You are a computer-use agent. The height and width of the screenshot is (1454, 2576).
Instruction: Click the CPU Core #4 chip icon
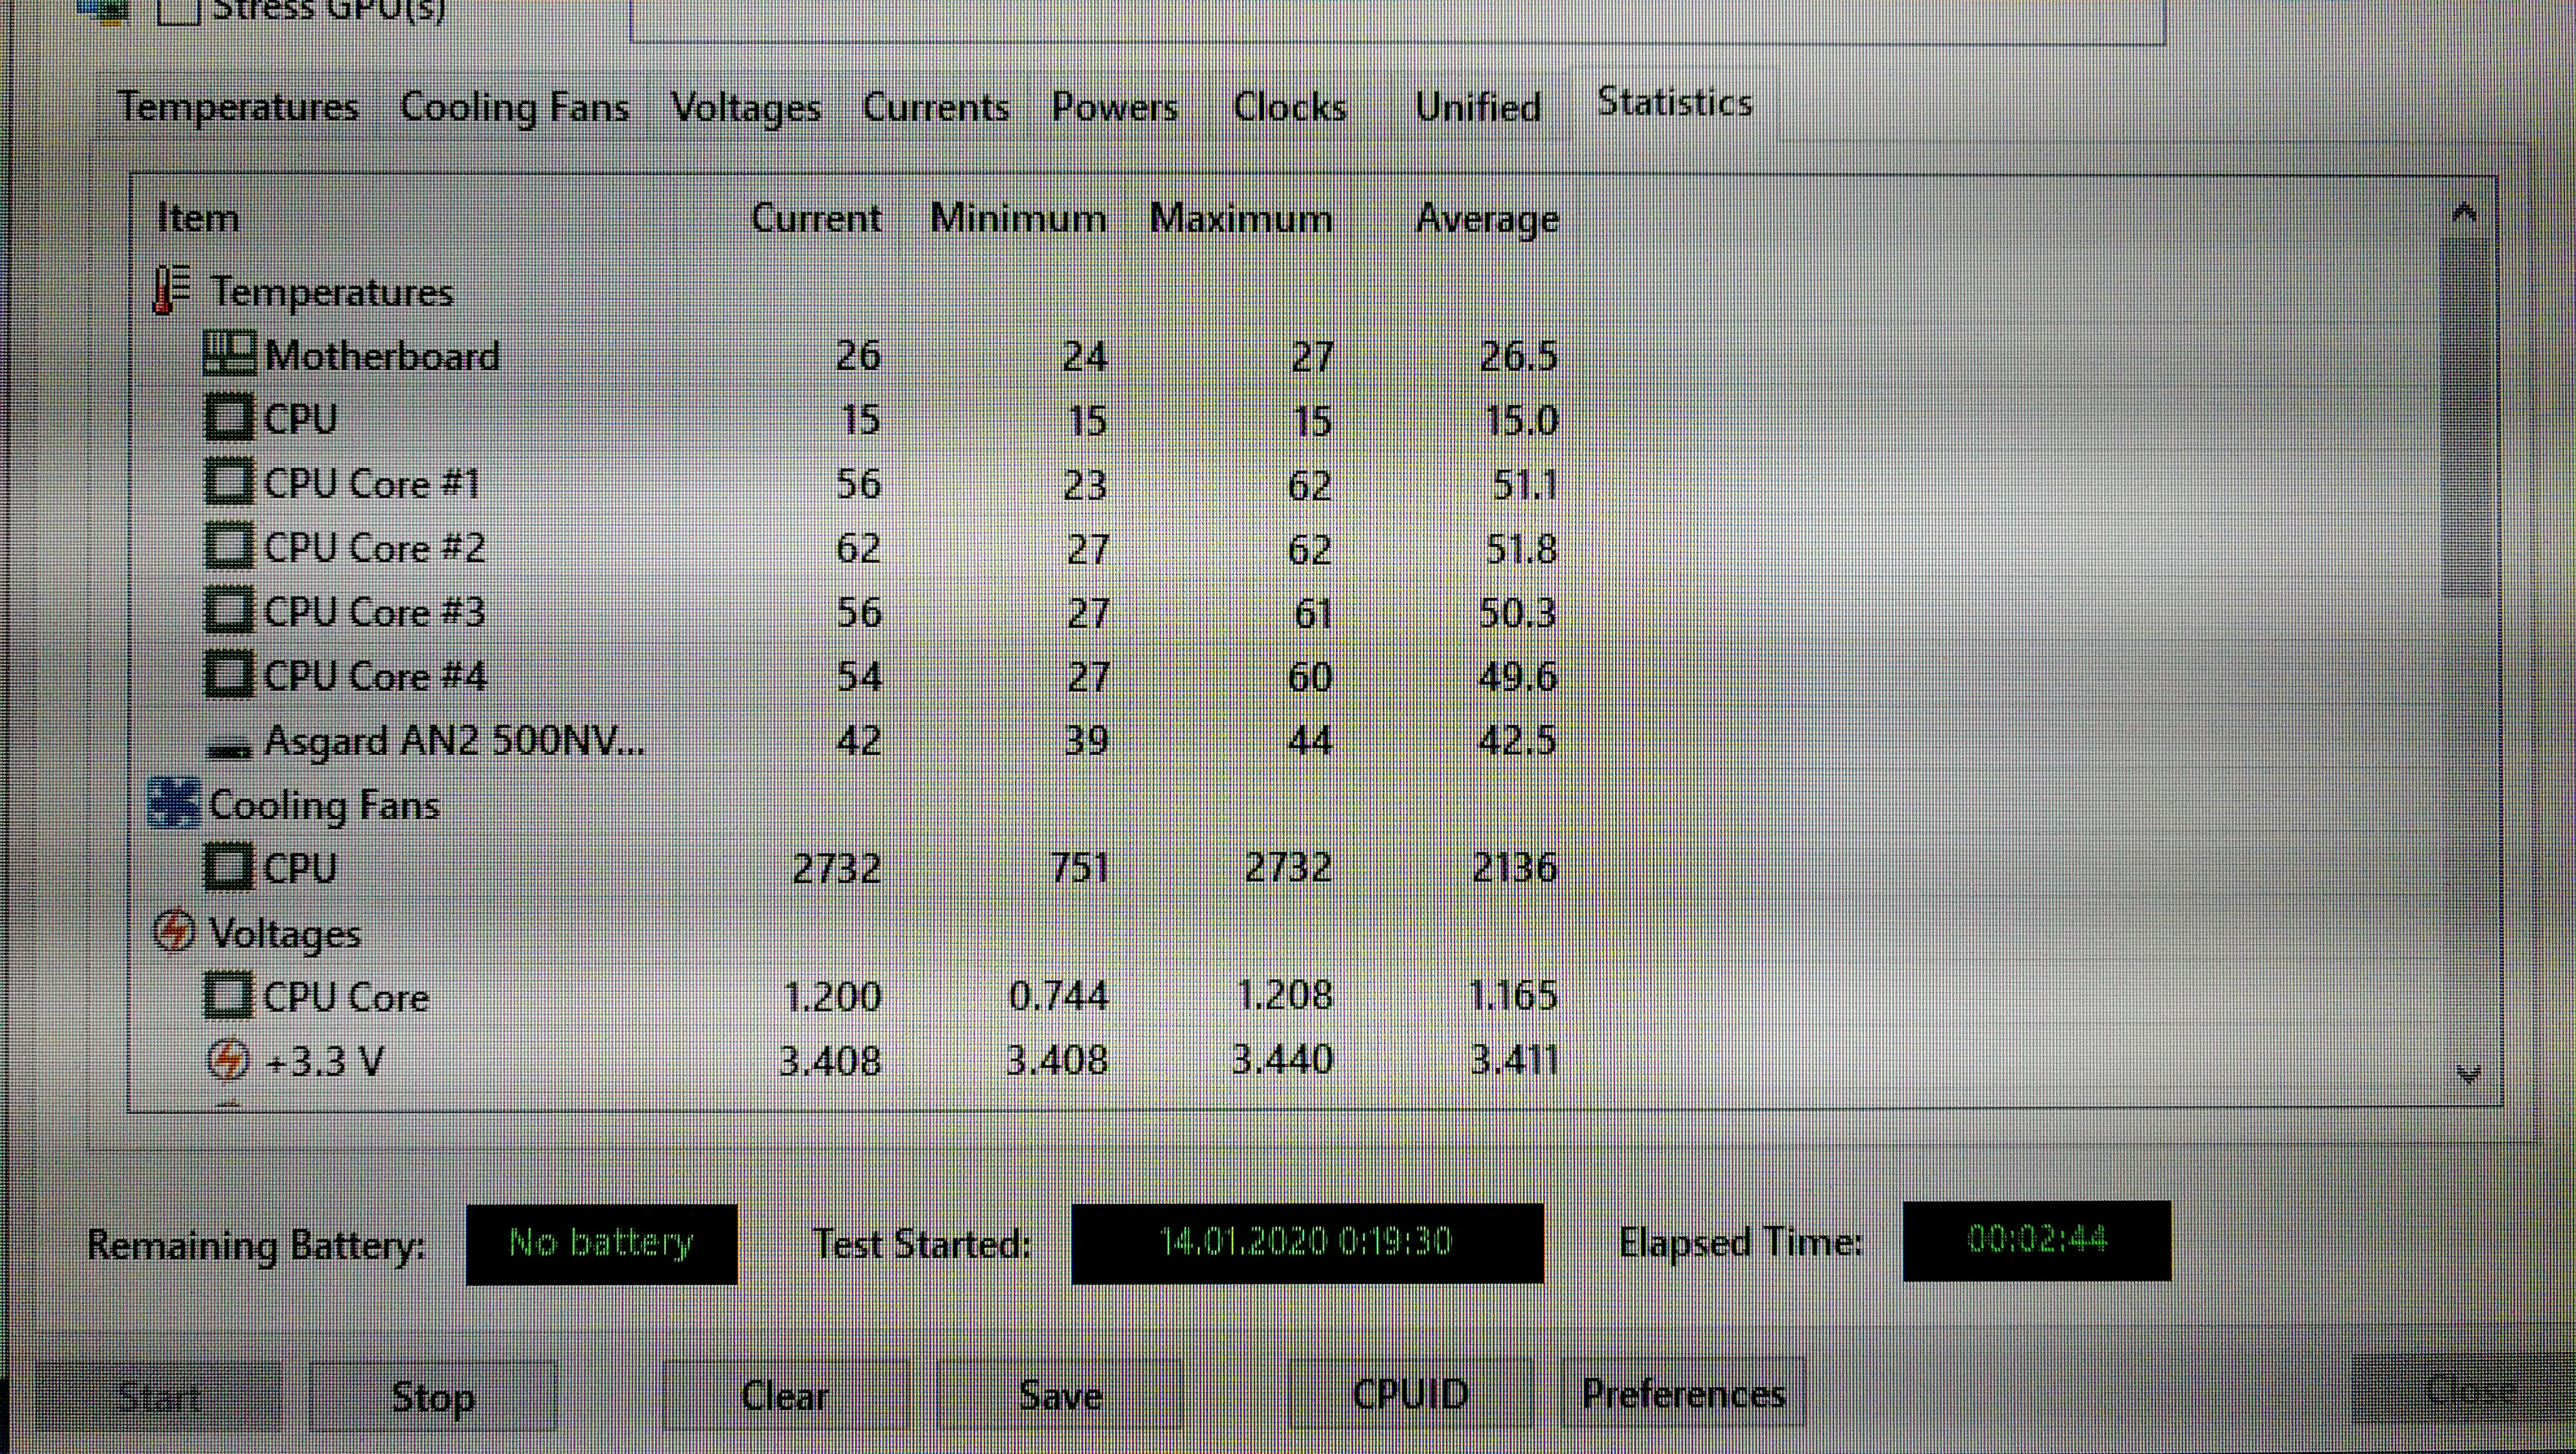(229, 674)
